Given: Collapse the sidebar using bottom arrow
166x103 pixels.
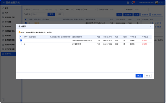Looking at the screenshot, I should coord(3,100).
